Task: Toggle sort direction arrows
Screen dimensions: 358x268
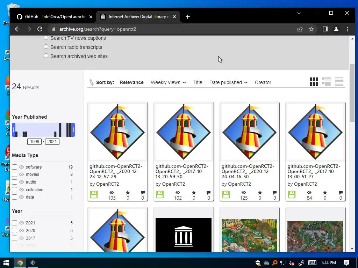Action: click(x=91, y=82)
